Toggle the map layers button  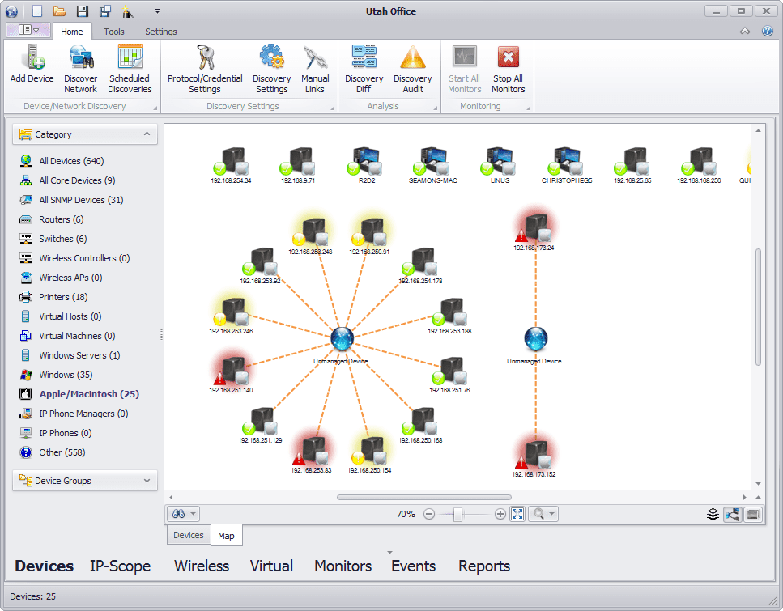713,514
